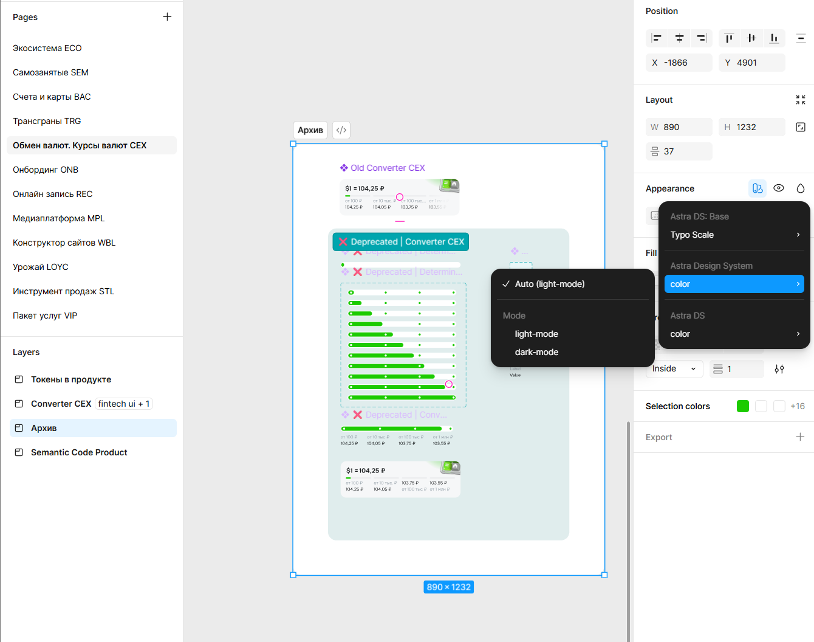
Task: Click the align horizontal centers icon
Action: [x=679, y=38]
